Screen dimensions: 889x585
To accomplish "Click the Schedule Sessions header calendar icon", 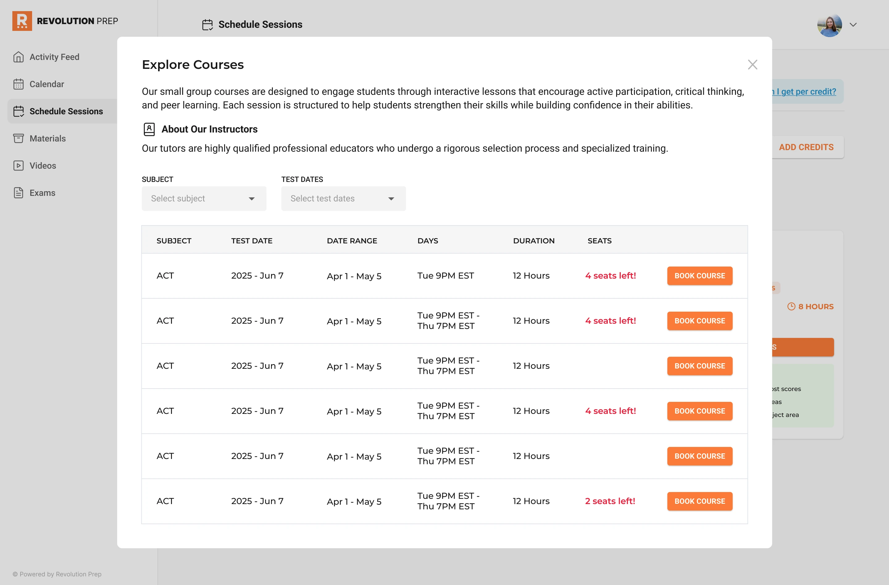I will click(x=207, y=25).
